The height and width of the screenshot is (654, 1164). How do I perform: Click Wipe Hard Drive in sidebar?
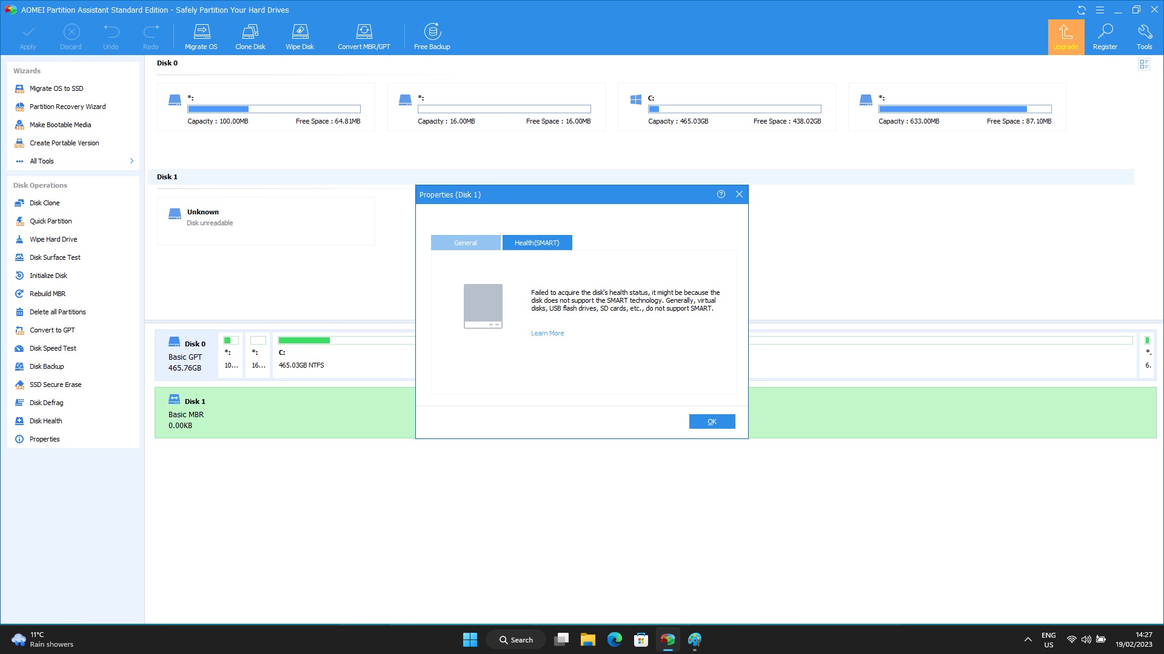tap(53, 239)
